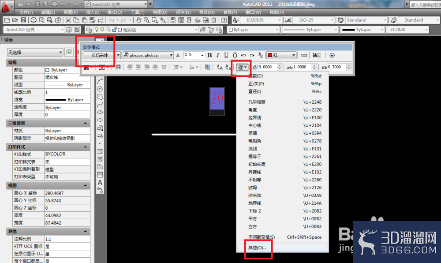
Task: Open Layer Properties Manager icon
Action: pos(89,30)
